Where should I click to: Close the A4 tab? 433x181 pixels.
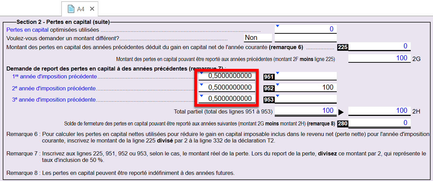[92, 9]
